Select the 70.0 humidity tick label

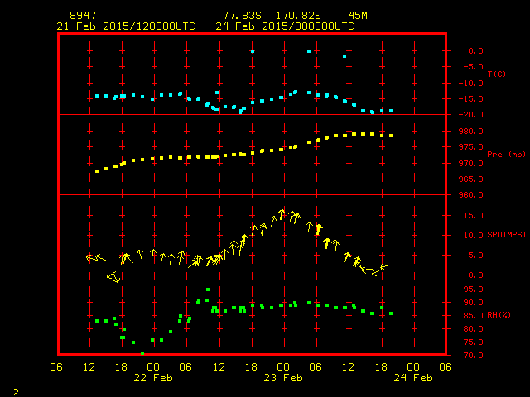click(473, 356)
